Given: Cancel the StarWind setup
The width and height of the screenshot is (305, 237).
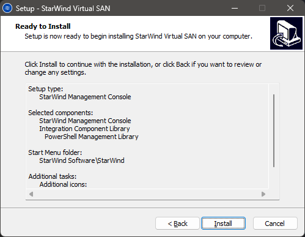Looking at the screenshot, I should (x=275, y=224).
